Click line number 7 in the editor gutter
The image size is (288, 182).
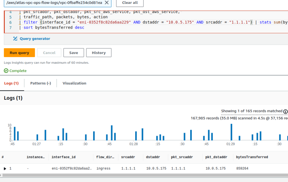10,28
